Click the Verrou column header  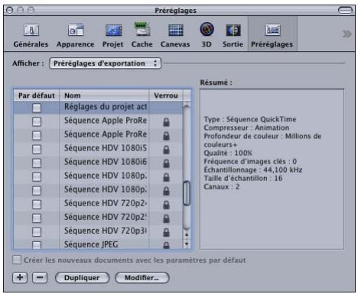(x=166, y=95)
